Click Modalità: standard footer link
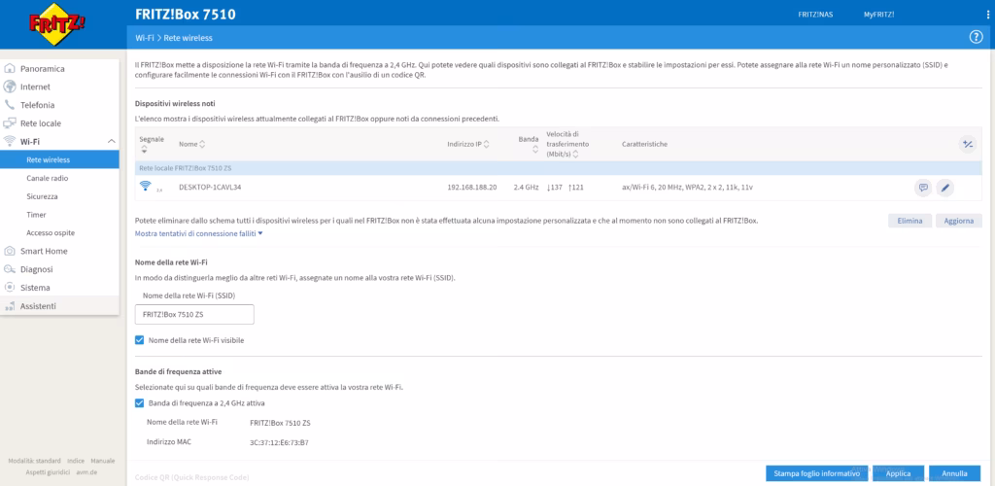Screen dimensions: 995x486 tap(34, 461)
